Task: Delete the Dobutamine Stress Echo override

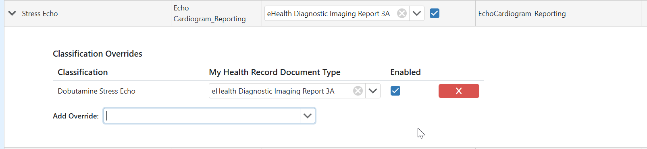Action: (x=459, y=91)
